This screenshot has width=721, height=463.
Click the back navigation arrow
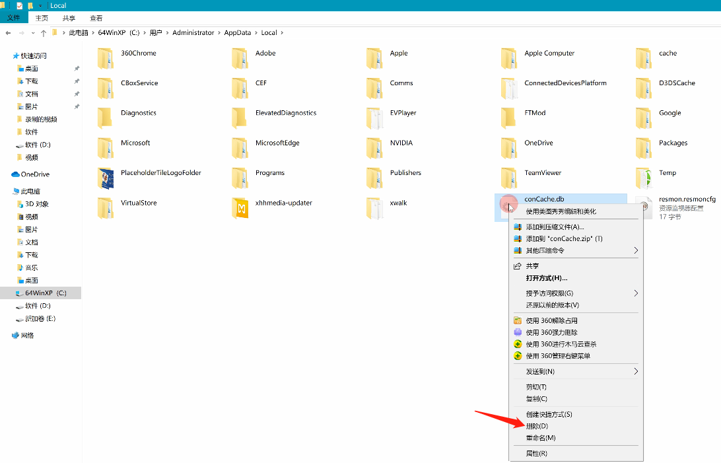9,32
